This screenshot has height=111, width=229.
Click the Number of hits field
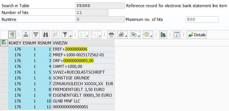92,13
